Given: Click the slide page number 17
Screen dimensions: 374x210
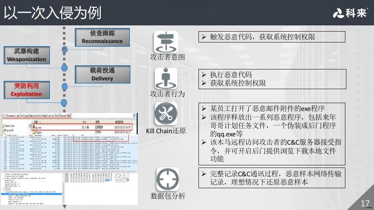Looking at the screenshot, I should [365, 204].
